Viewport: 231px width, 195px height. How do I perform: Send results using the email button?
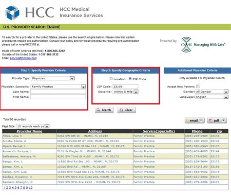coord(194,121)
